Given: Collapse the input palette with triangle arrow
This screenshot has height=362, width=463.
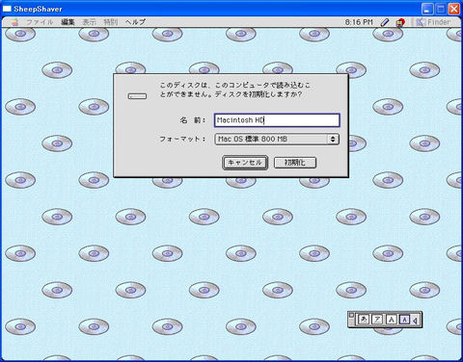Looking at the screenshot, I should click(x=416, y=321).
